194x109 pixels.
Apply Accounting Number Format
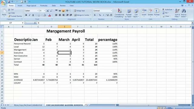(x=95, y=15)
